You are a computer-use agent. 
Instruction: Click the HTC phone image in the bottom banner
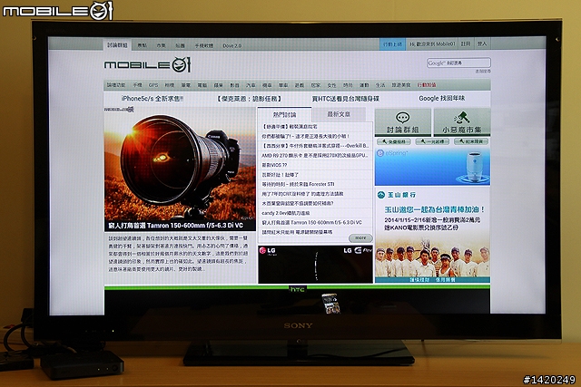click(x=330, y=304)
